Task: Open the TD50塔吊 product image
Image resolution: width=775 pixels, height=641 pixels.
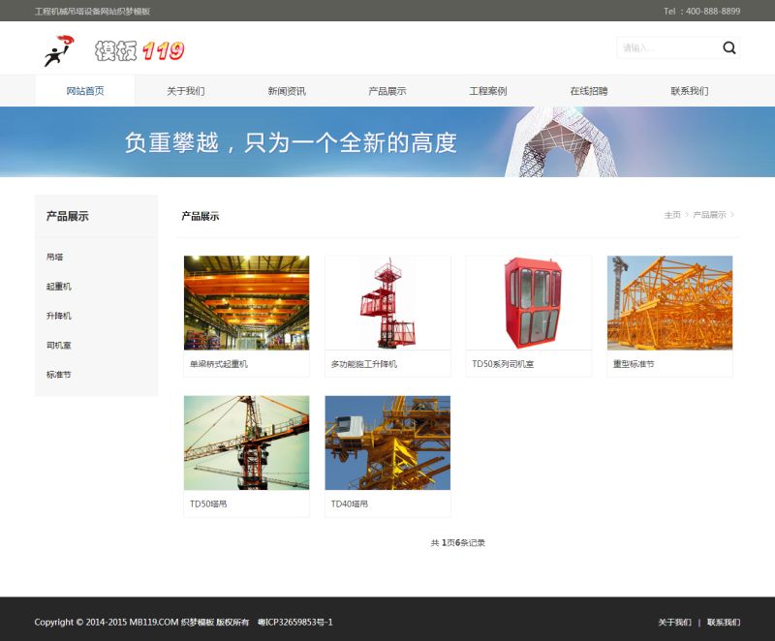Action: tap(247, 443)
